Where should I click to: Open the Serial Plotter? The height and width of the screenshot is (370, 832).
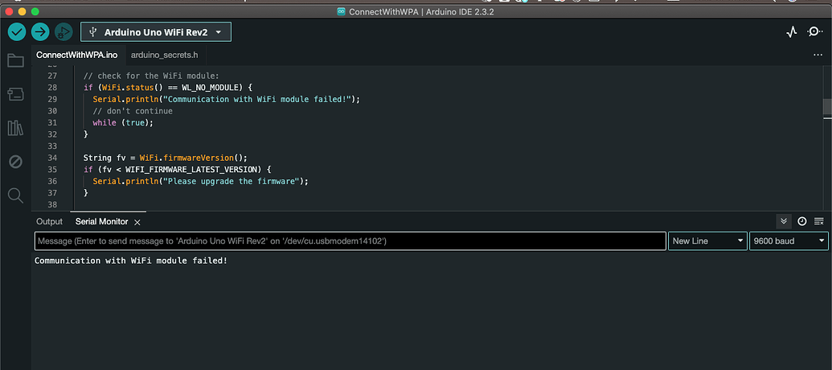click(792, 32)
